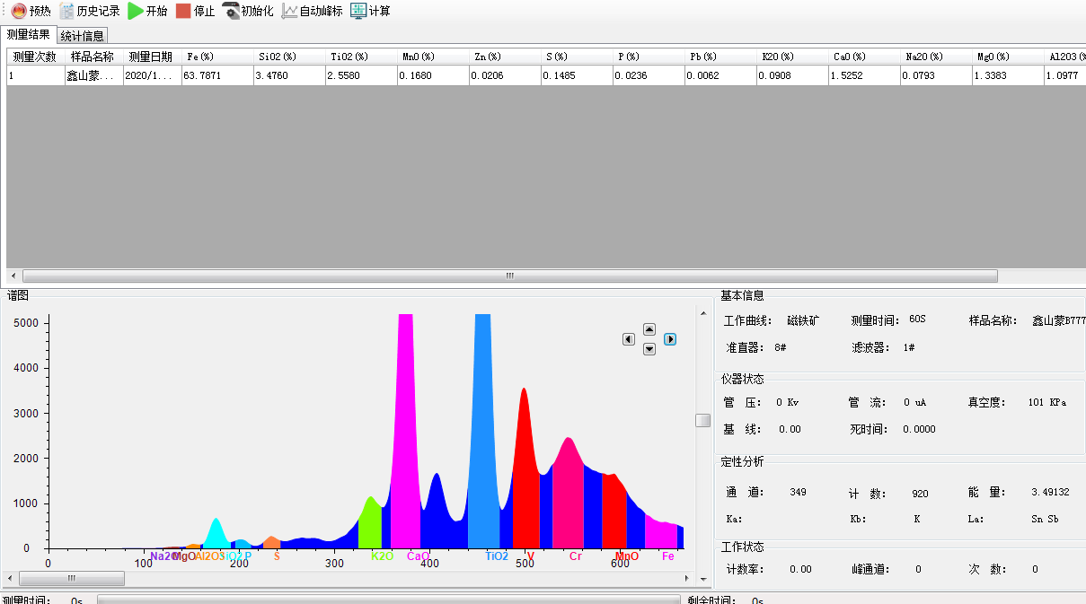The image size is (1086, 604).
Task: Click the 样品名称 column header
Action: click(x=92, y=57)
